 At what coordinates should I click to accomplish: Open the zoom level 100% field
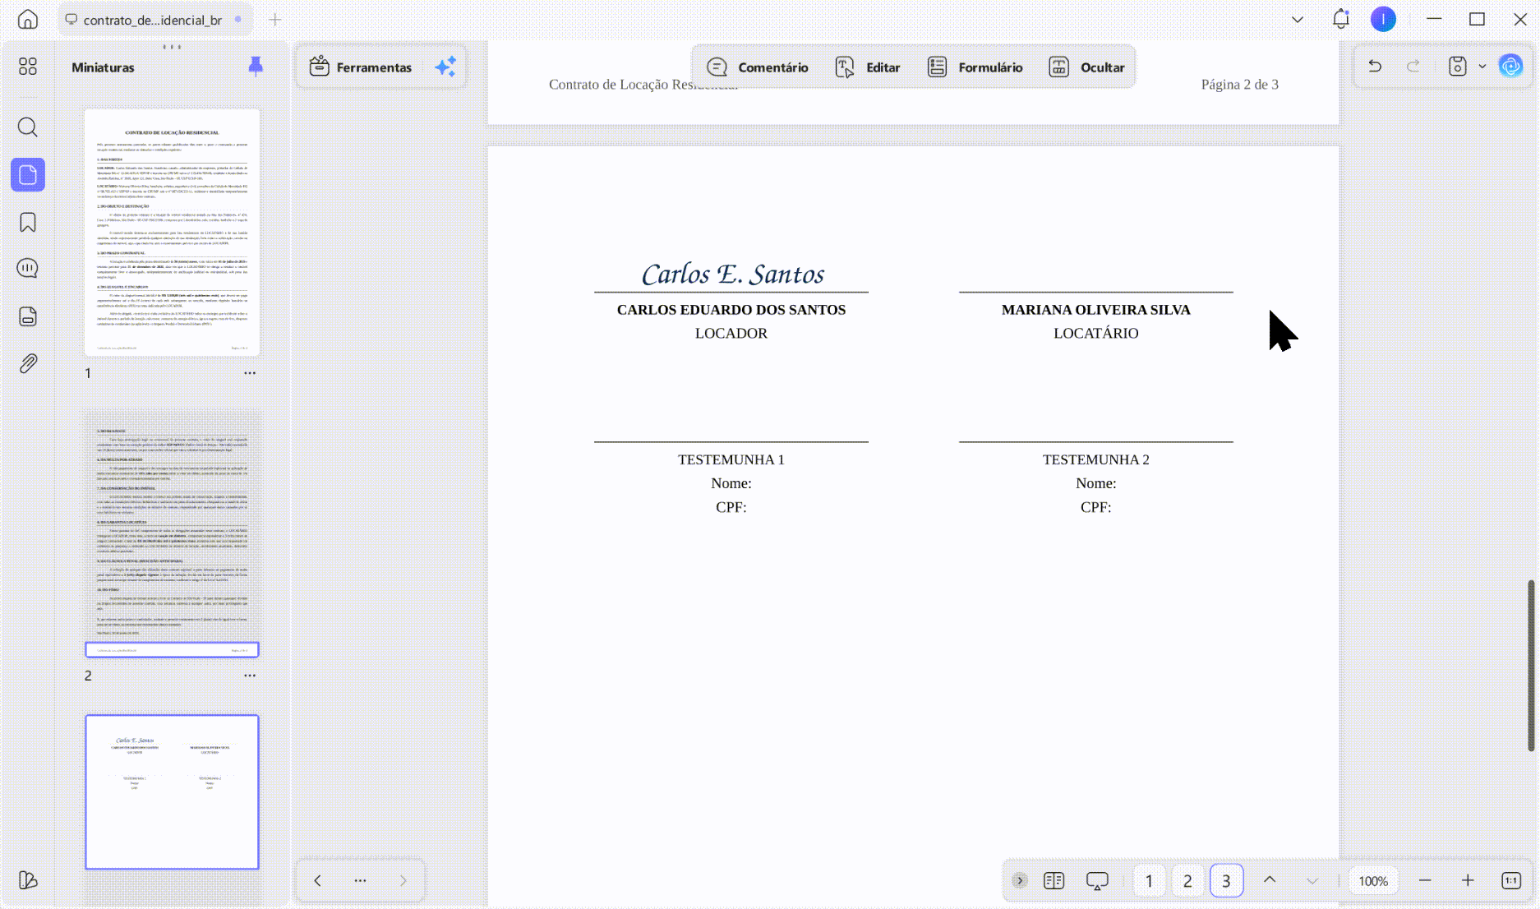[x=1373, y=880]
